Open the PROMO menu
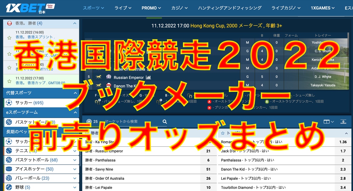Viewport: 353px width, 191px height. pos(151,8)
